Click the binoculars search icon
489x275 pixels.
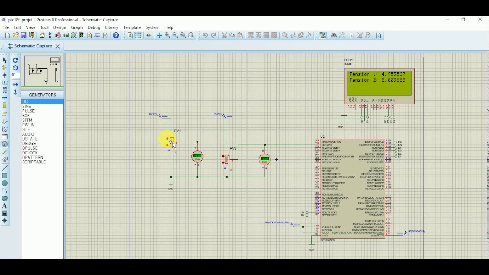pyautogui.click(x=334, y=36)
